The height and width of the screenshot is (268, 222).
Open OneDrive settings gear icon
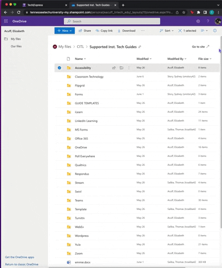pos(198,21)
